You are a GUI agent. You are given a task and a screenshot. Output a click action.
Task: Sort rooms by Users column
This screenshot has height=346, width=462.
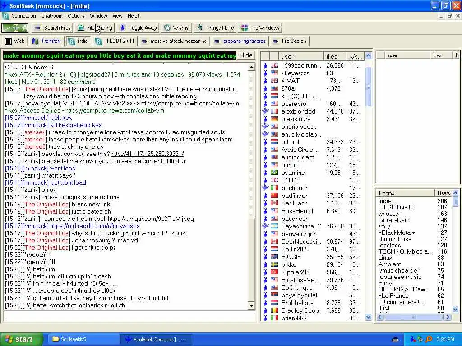444,193
